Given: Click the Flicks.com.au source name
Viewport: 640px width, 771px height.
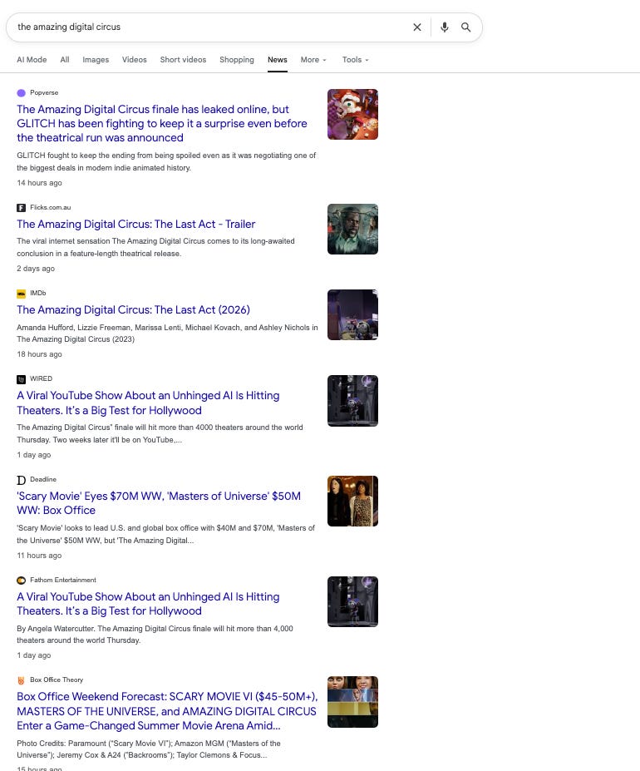Looking at the screenshot, I should pos(51,207).
